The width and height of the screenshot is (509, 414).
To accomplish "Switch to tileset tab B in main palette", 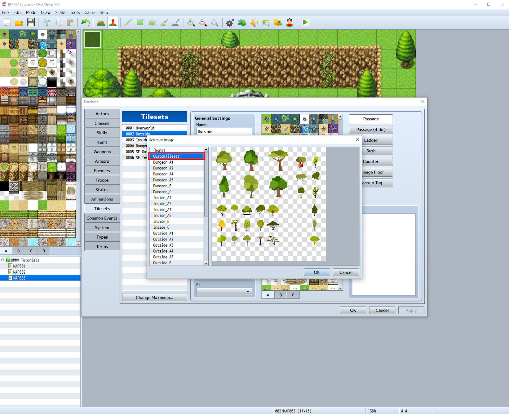I will pos(18,251).
